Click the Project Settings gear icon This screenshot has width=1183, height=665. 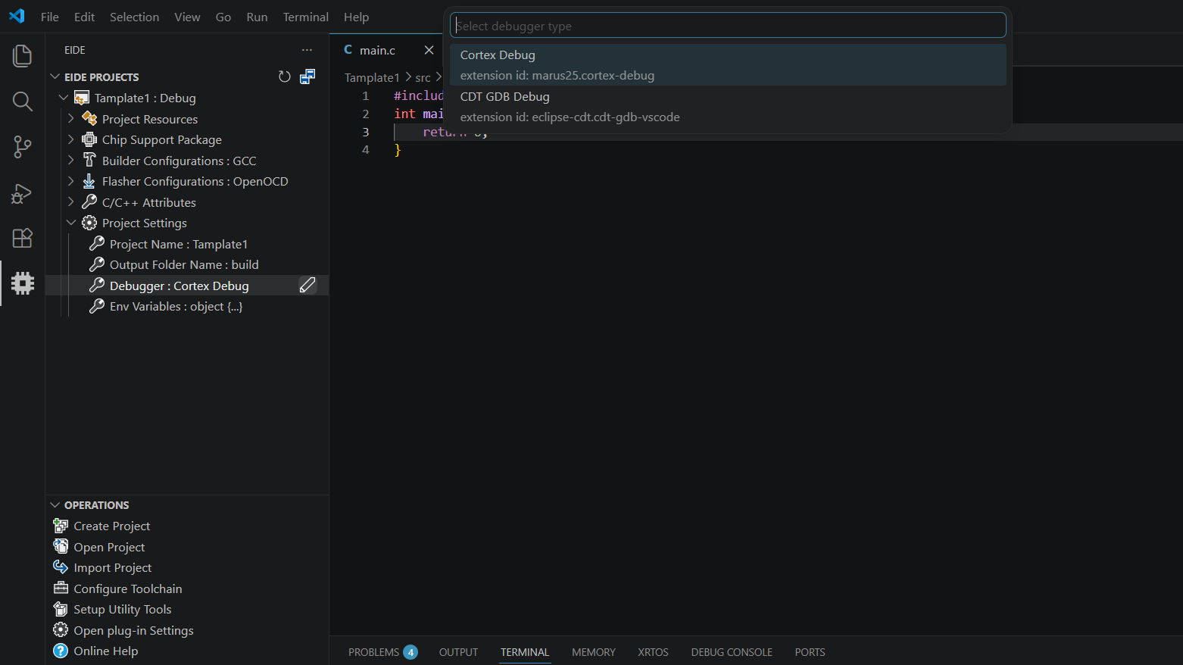tap(89, 223)
